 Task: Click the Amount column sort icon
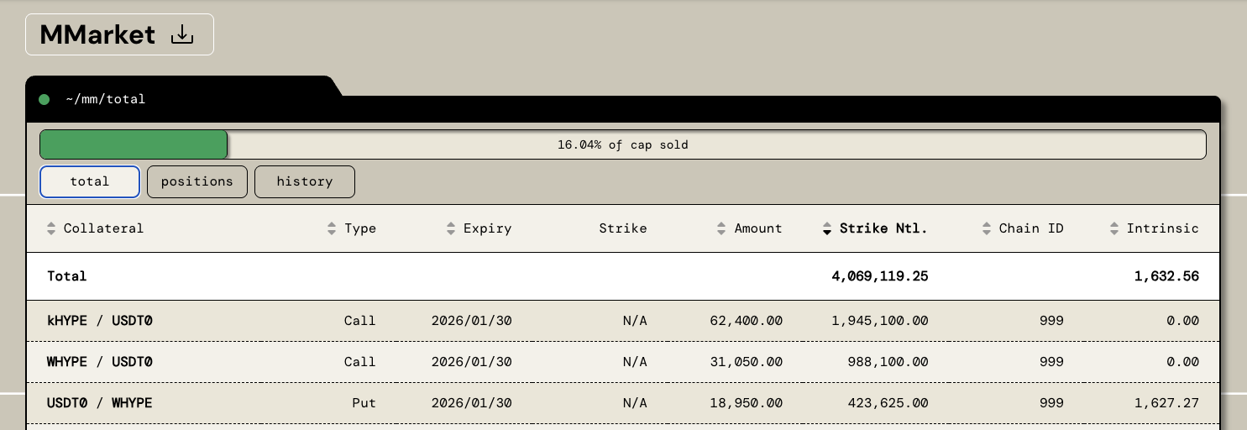tap(721, 228)
